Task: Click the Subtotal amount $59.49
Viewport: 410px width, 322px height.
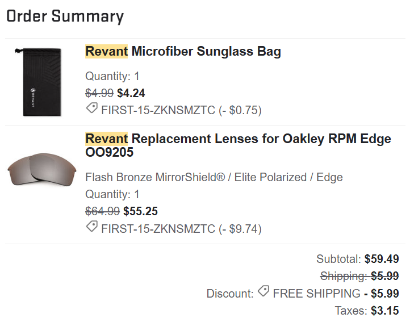Action: click(381, 259)
